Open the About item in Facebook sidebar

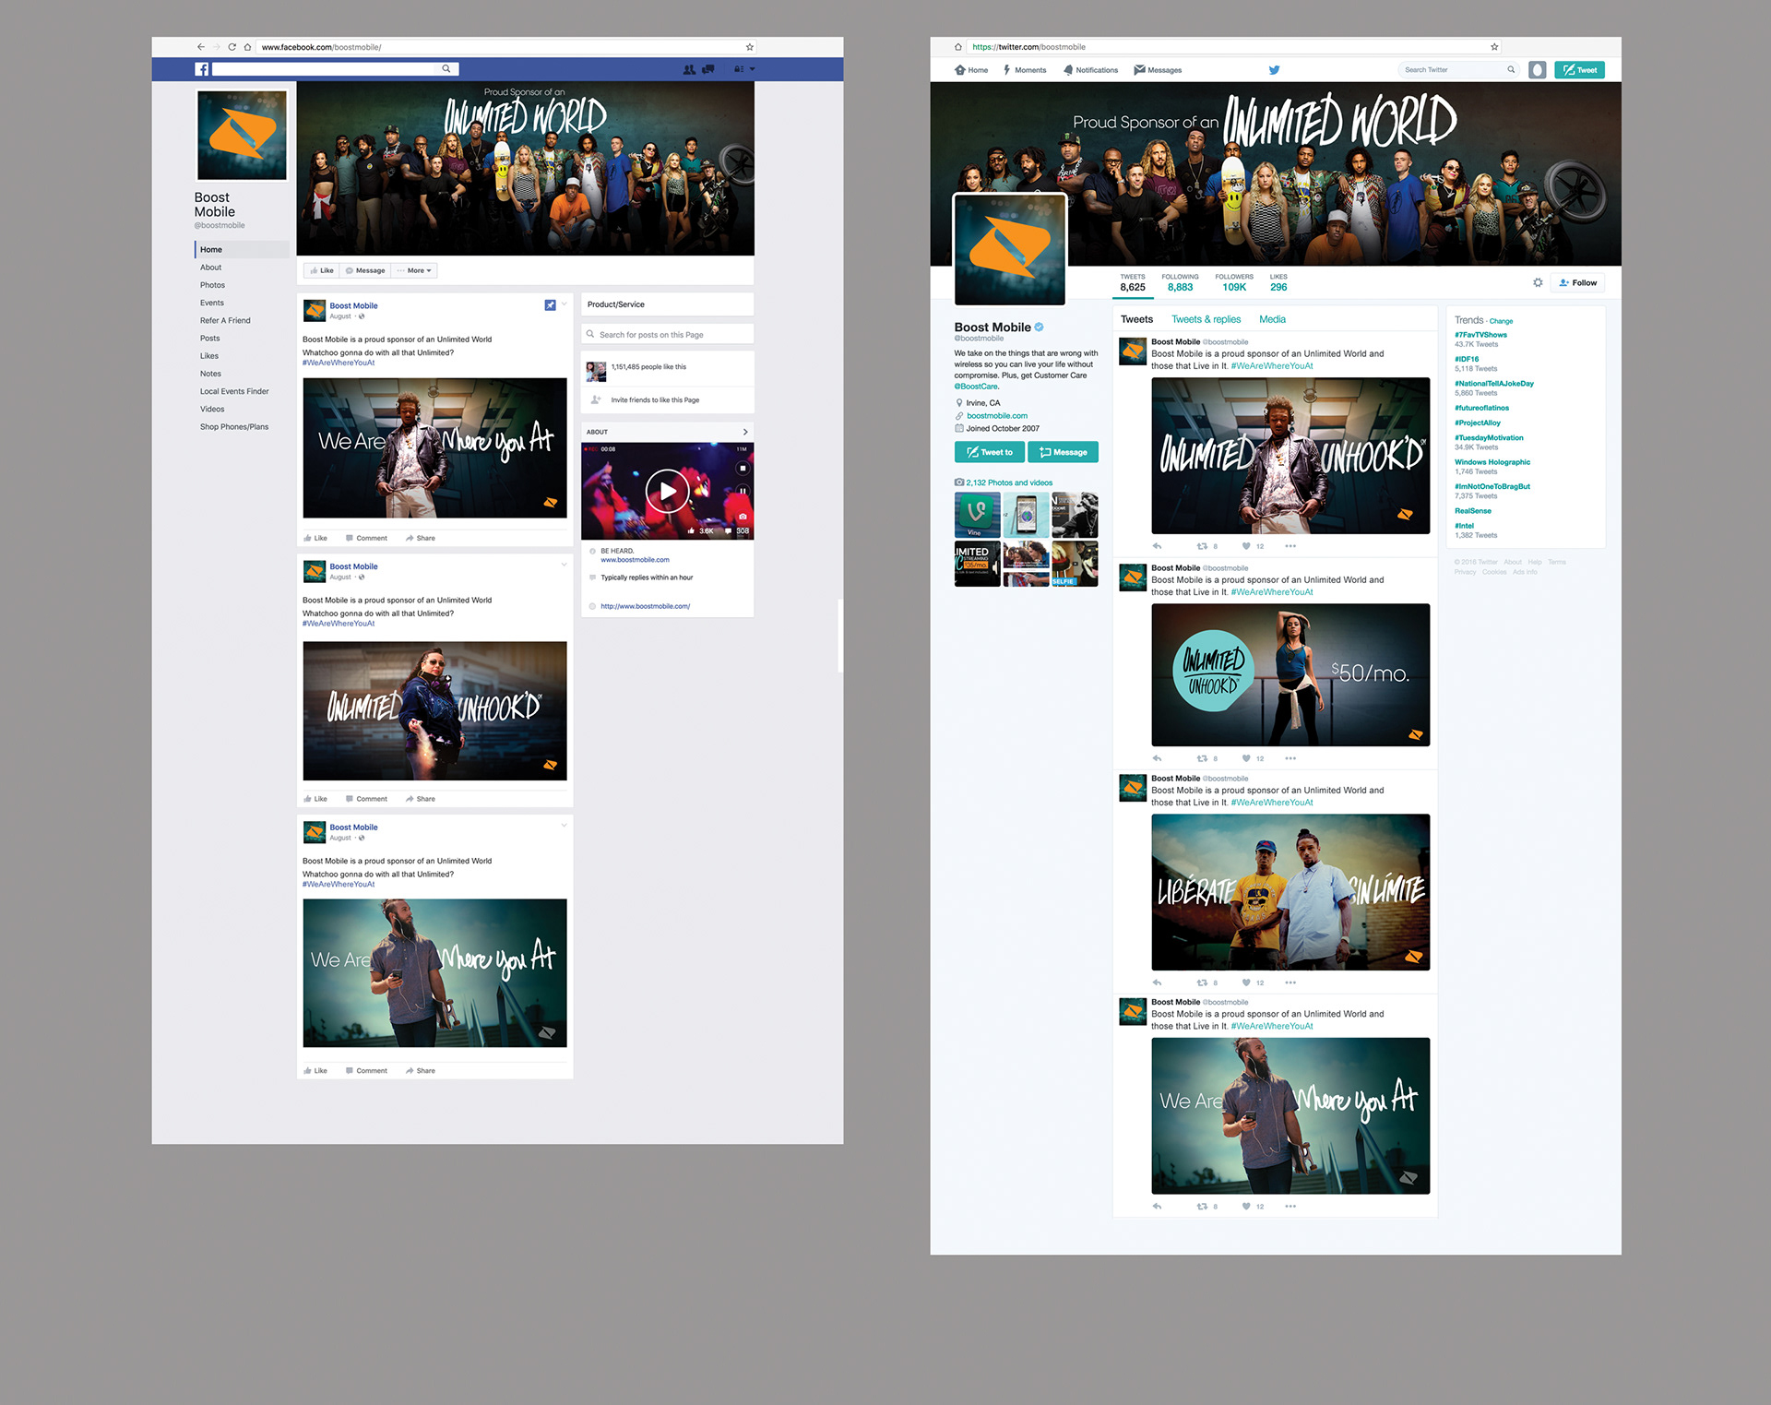click(211, 268)
